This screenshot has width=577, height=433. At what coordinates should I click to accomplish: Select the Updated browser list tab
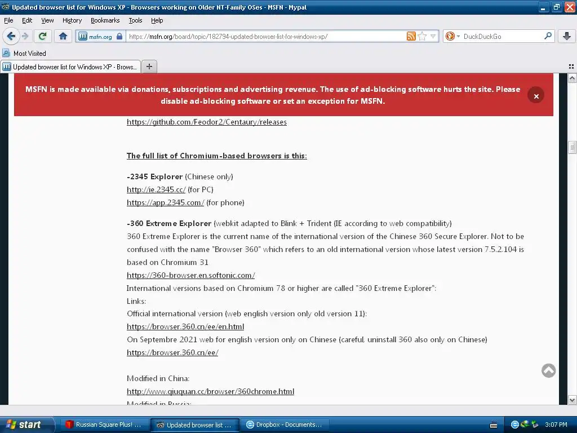point(70,67)
